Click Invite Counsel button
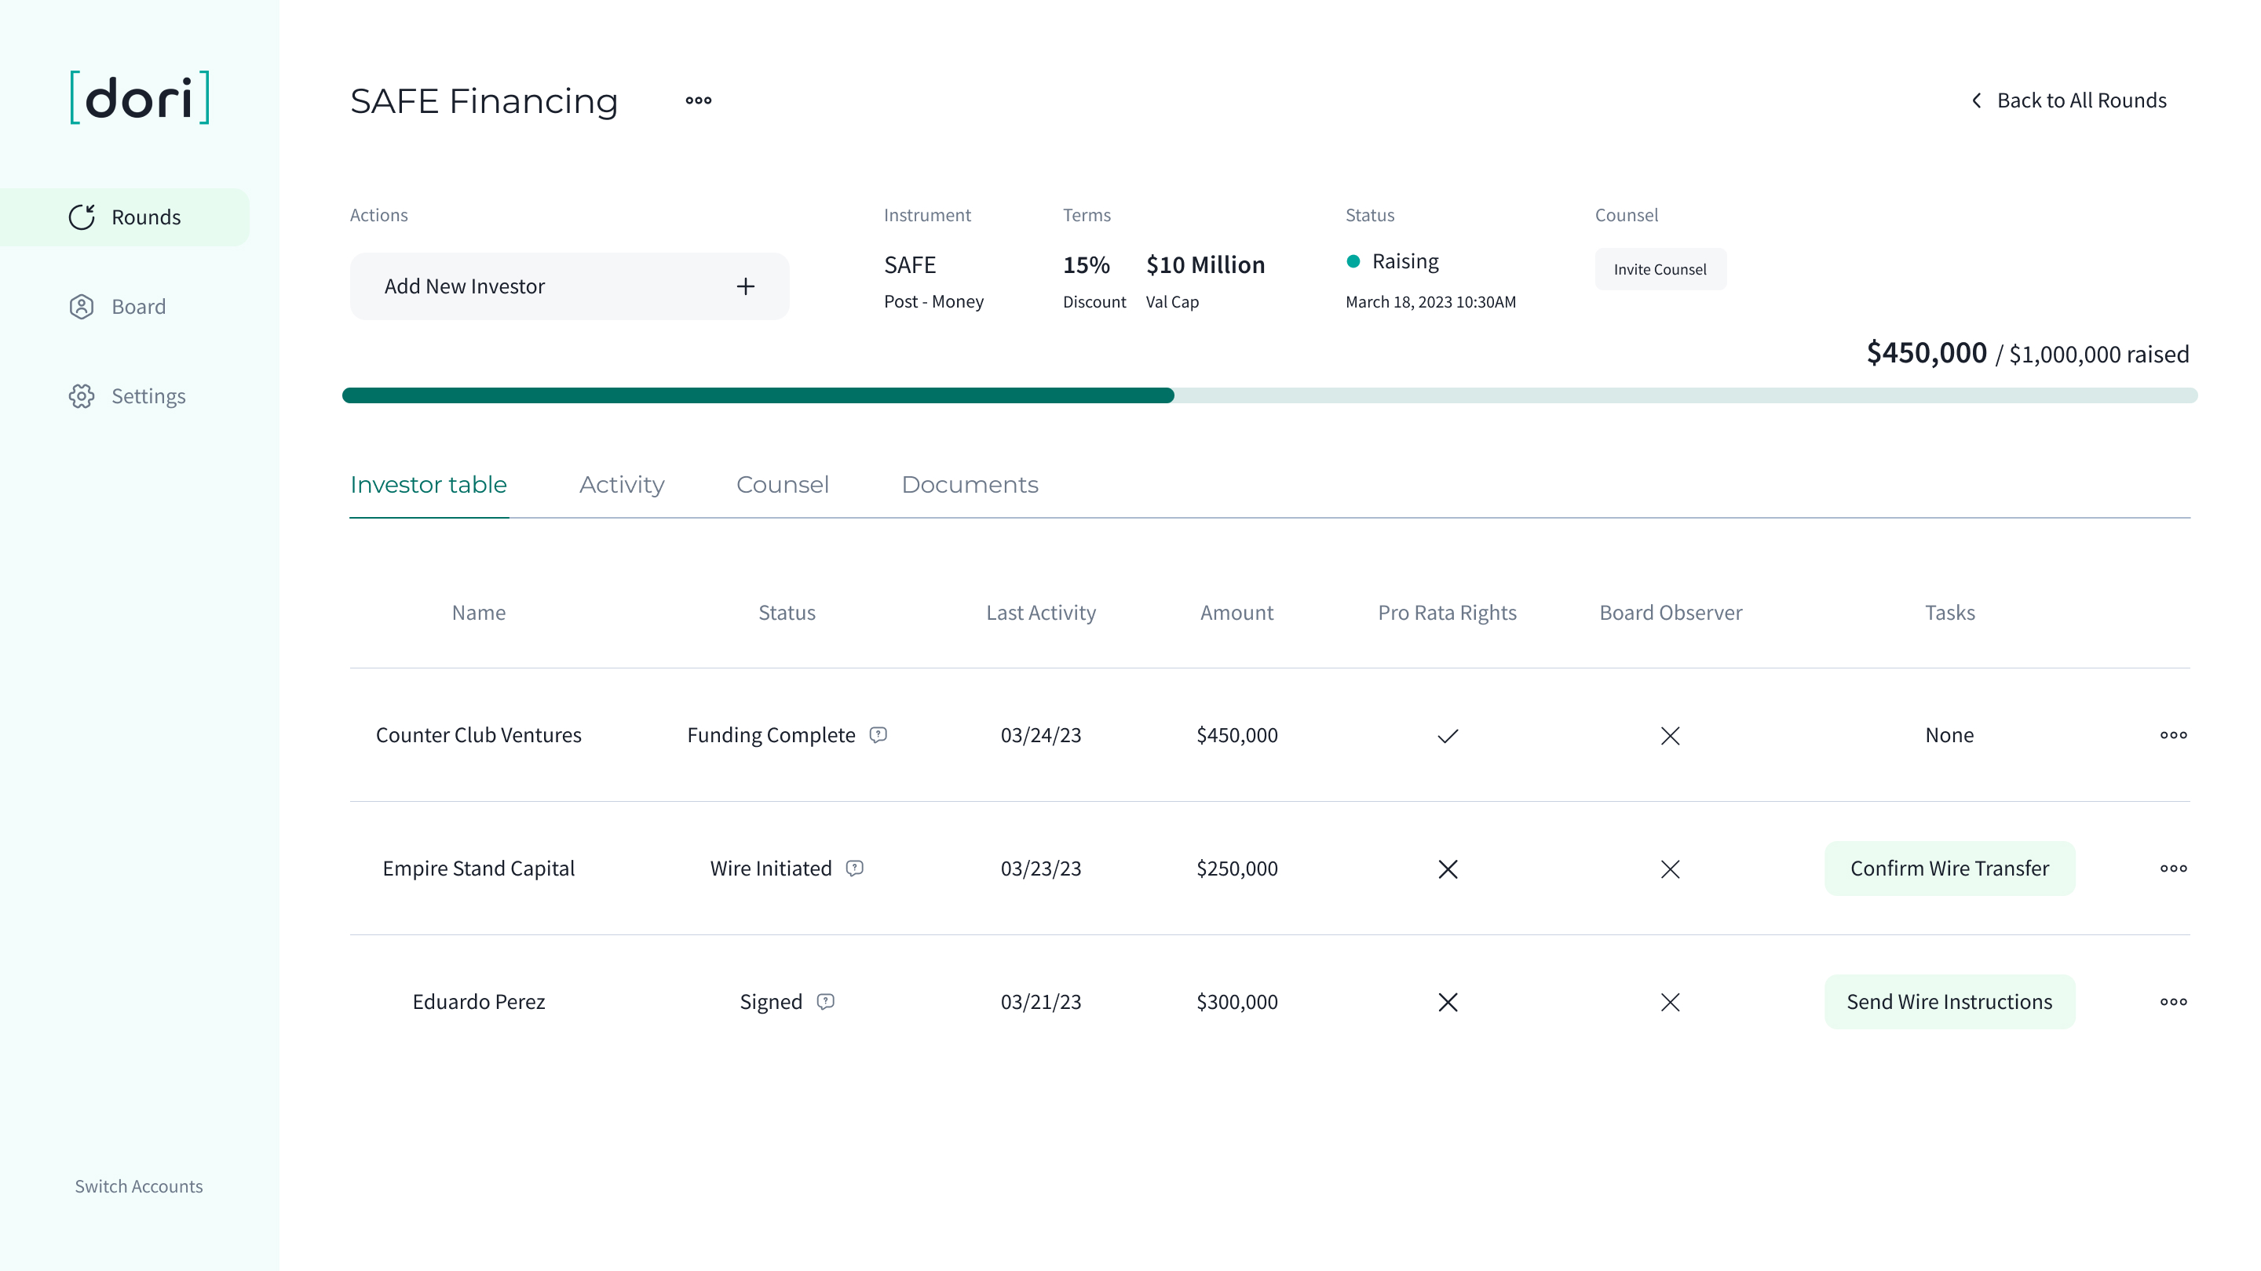This screenshot has height=1271, width=2261. 1660,269
